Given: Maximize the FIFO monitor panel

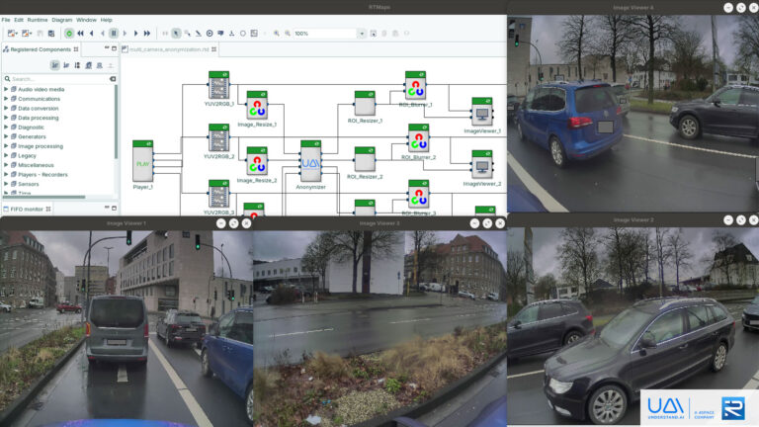Looking at the screenshot, I should pos(115,209).
